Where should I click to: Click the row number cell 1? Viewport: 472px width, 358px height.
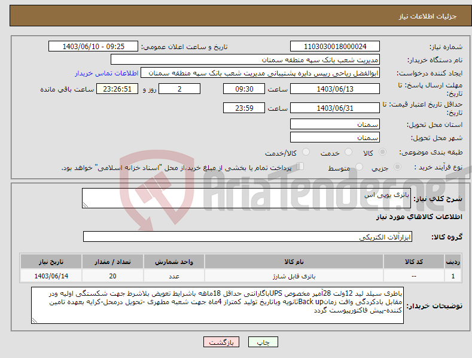tap(453, 276)
